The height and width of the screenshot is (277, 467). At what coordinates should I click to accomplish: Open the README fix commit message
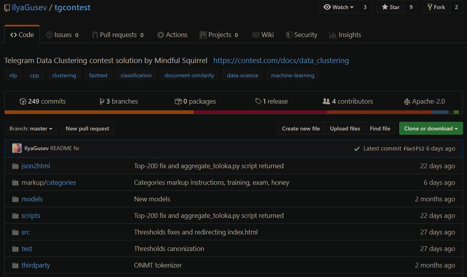pos(65,148)
